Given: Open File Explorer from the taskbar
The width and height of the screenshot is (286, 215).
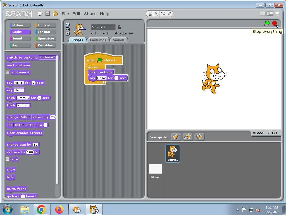Looking at the screenshot, I should [25, 210].
